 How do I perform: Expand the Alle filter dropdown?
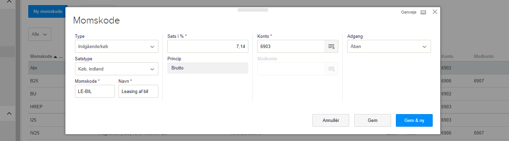click(40, 34)
